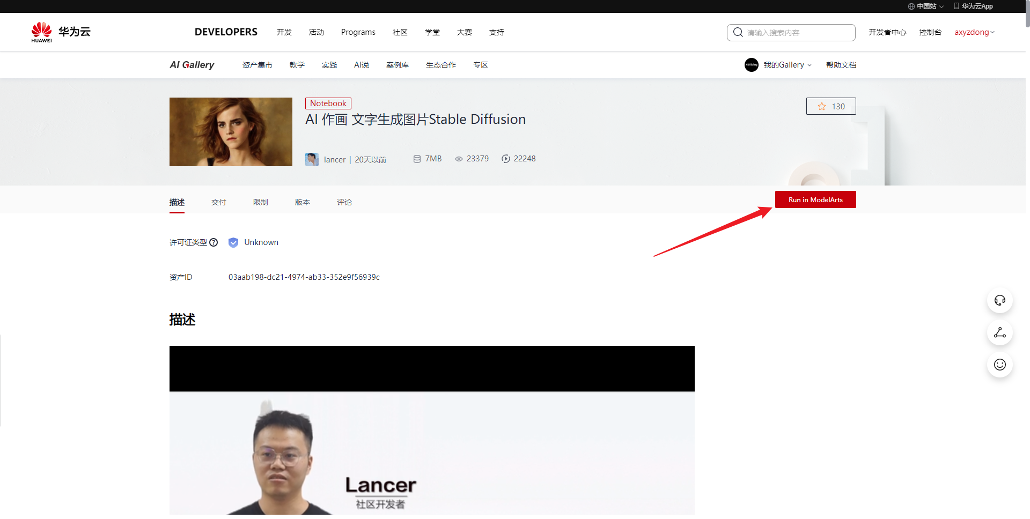Screen dimensions: 1030x519
Task: Open the 支持 menu
Action: (497, 32)
